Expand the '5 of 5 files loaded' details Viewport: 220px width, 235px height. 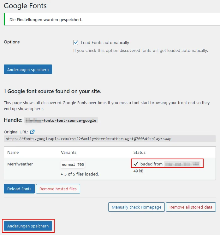coord(80,174)
